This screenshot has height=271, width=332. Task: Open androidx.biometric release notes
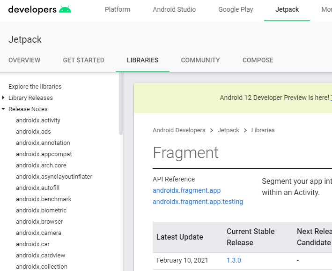click(41, 210)
